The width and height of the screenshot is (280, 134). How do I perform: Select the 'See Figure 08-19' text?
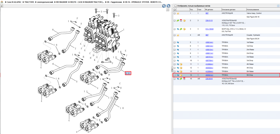(x=253, y=17)
